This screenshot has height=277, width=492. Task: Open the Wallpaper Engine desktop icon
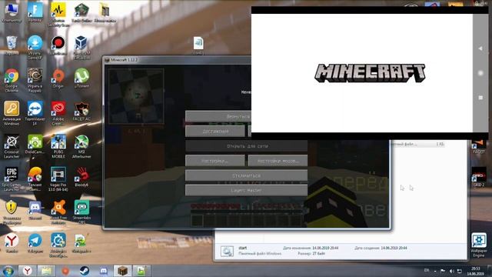click(x=479, y=245)
